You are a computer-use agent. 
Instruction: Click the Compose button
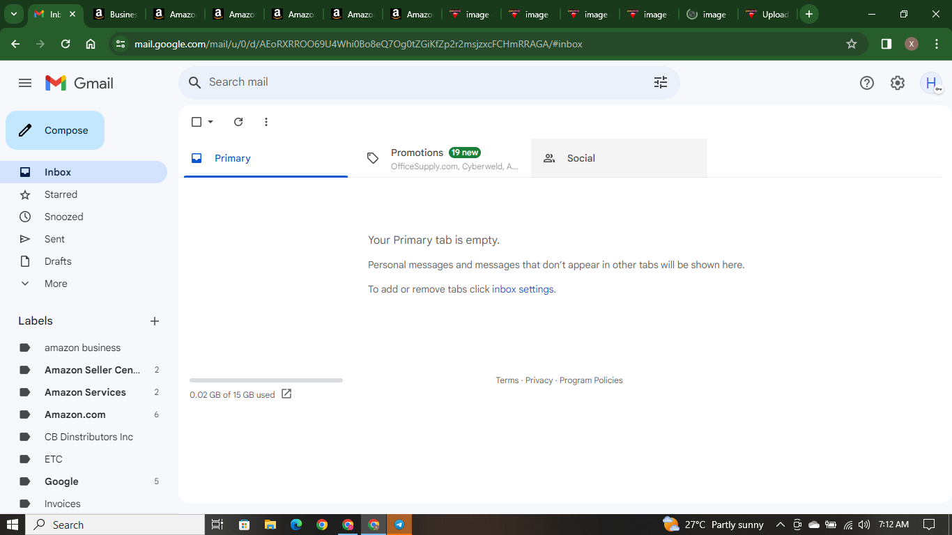tap(55, 130)
